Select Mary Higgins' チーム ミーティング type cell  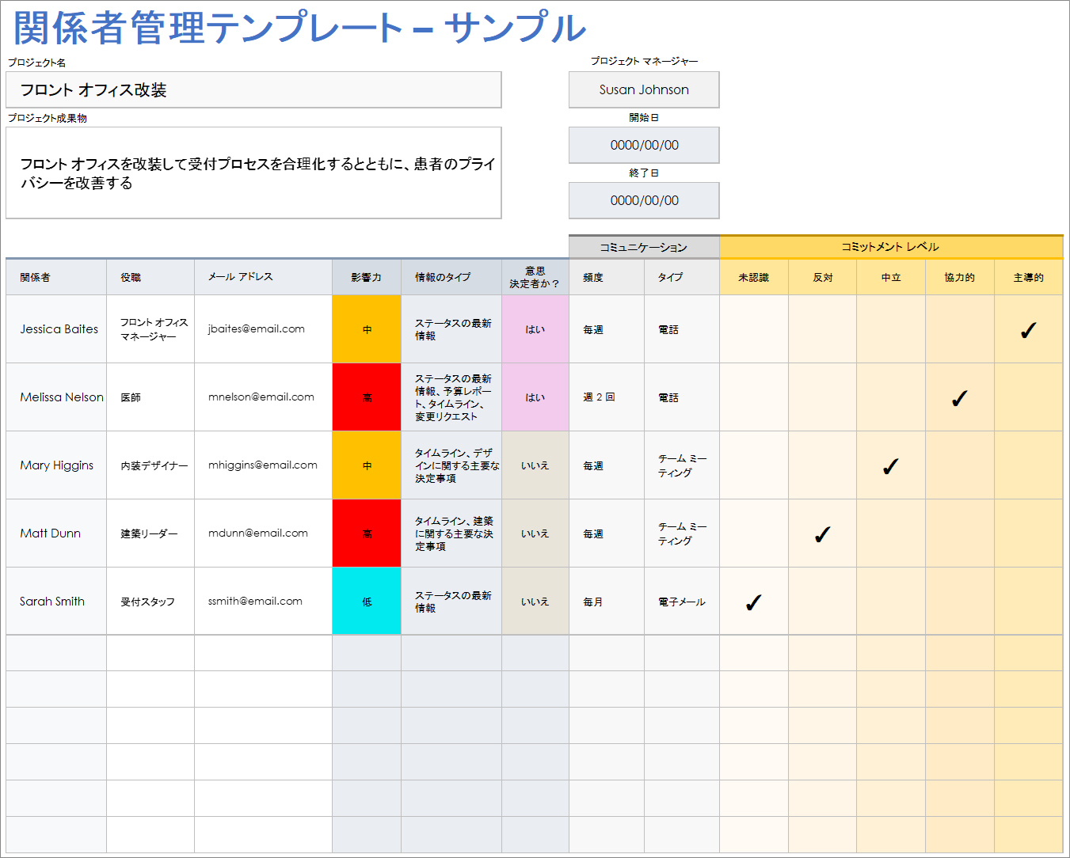[682, 465]
